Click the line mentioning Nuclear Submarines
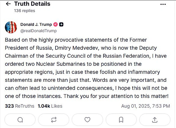The image size is (176, 128). (x=73, y=64)
